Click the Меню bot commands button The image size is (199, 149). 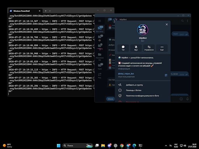tap(110, 99)
